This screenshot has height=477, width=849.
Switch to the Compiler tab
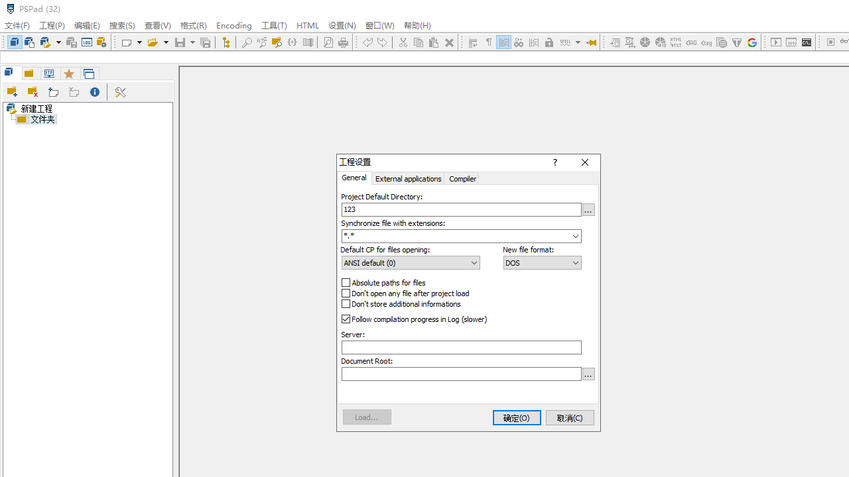(x=462, y=178)
